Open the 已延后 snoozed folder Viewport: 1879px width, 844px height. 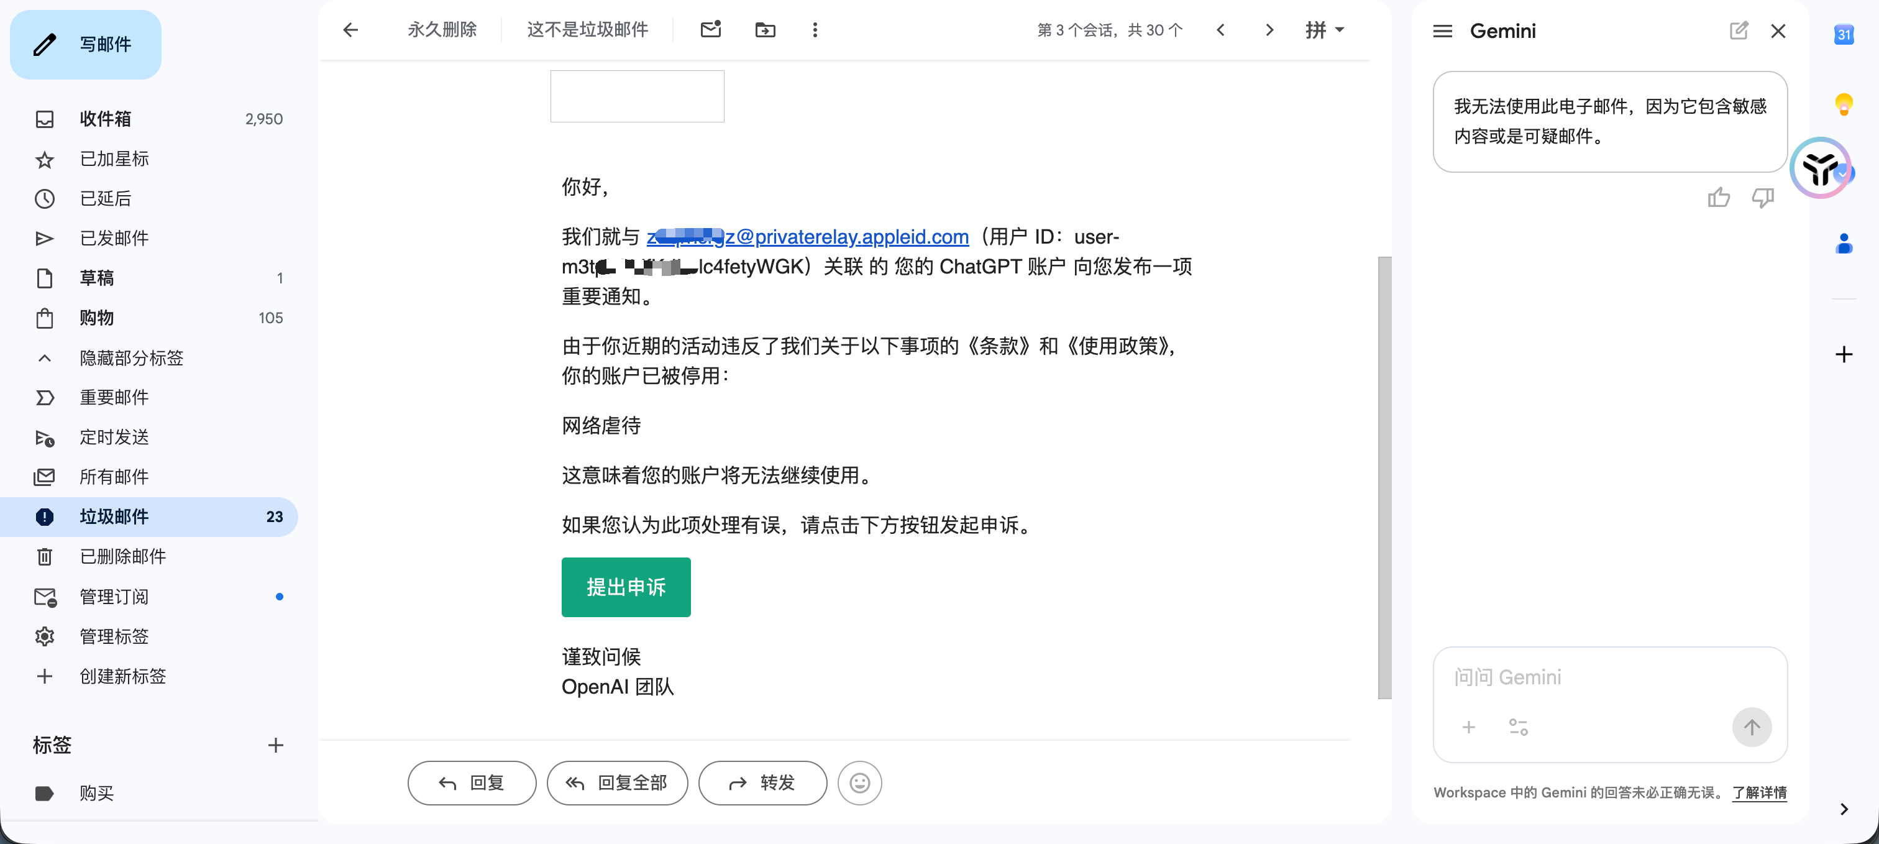pyautogui.click(x=149, y=198)
